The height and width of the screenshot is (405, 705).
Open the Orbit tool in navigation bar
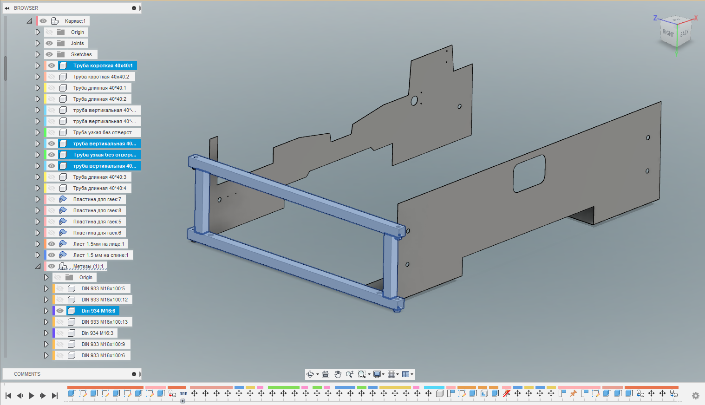point(310,374)
